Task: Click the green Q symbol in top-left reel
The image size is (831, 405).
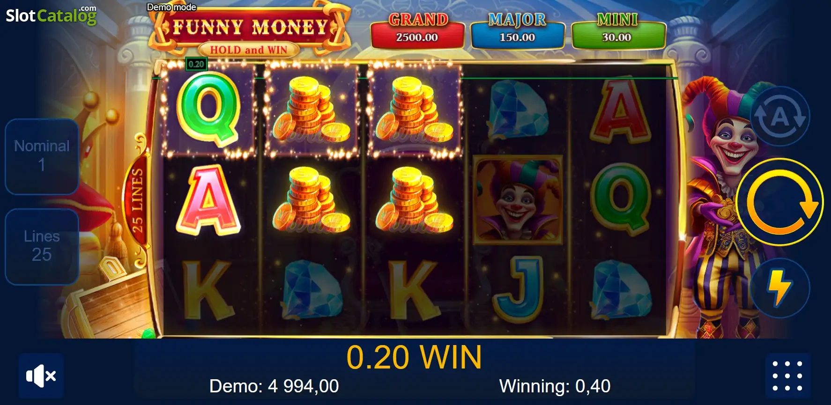Action: coord(209,110)
